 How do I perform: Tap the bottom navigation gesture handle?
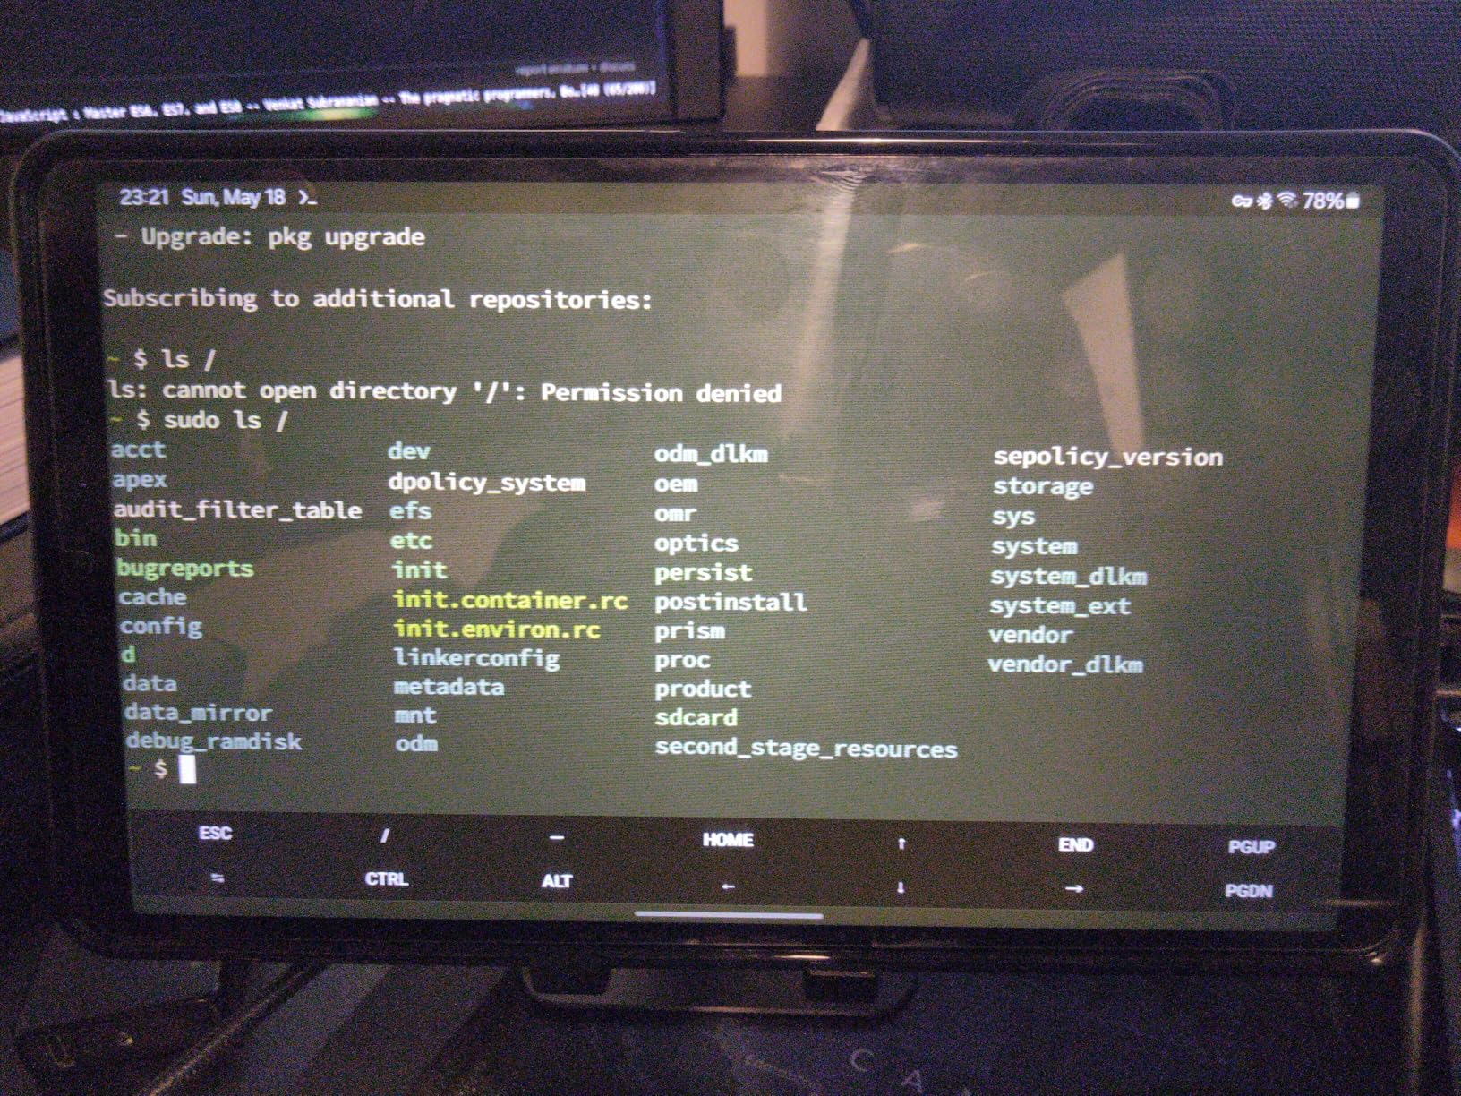[729, 916]
